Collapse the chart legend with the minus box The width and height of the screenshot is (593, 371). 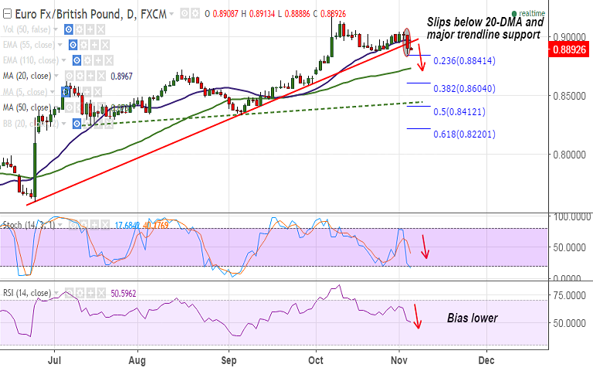[x=7, y=14]
